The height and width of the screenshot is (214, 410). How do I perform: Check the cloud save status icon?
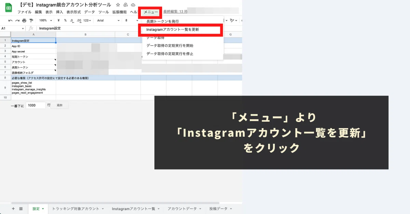point(133,5)
